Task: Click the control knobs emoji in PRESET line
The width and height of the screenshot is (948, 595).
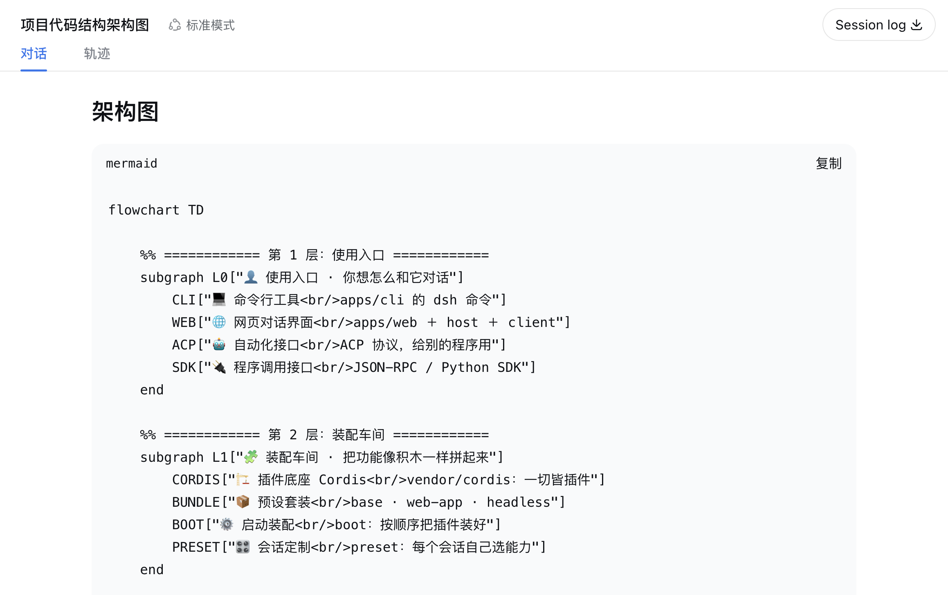Action: [243, 546]
